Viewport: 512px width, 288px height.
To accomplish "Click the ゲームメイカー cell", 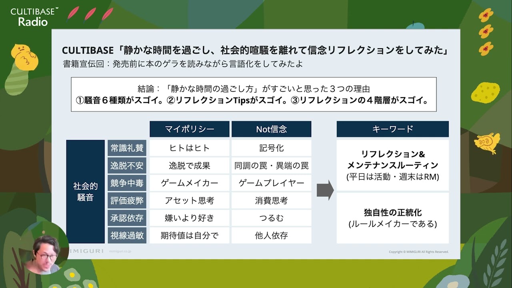I will [x=190, y=183].
